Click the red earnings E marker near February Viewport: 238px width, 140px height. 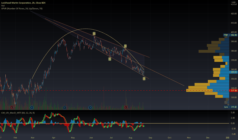(x=12, y=108)
